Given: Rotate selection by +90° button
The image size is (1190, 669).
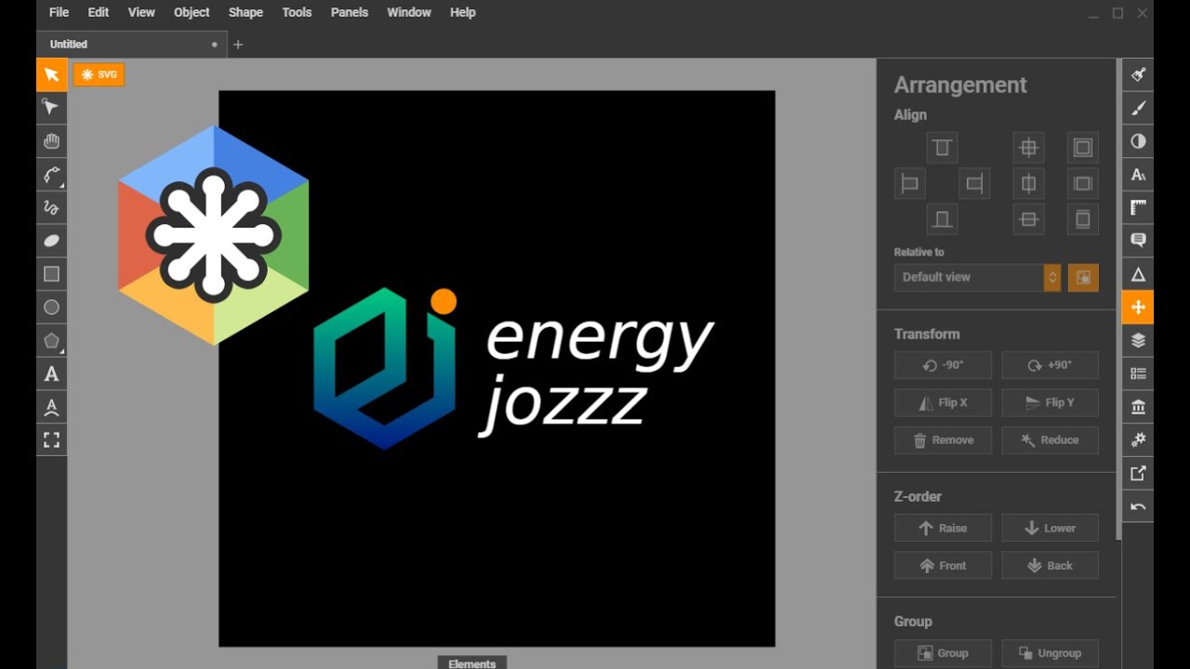Looking at the screenshot, I should point(1050,365).
